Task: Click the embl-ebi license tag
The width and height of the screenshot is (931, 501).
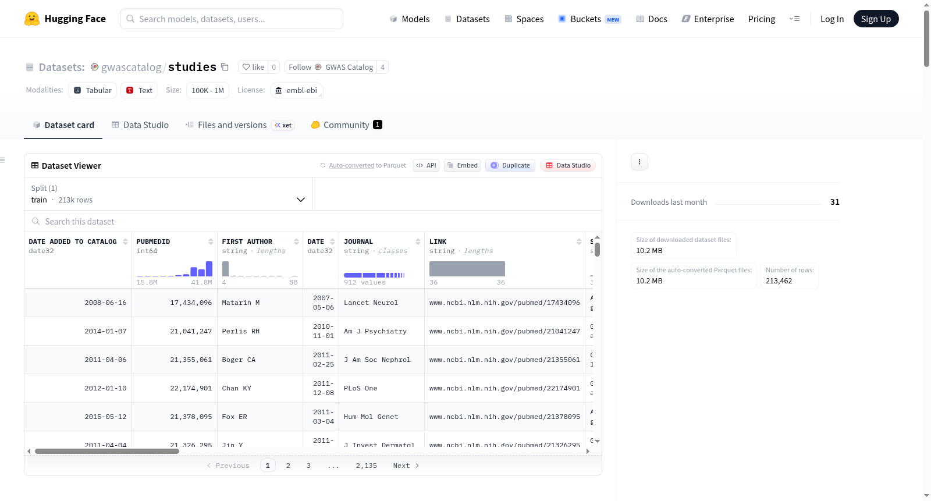Action: coord(296,90)
